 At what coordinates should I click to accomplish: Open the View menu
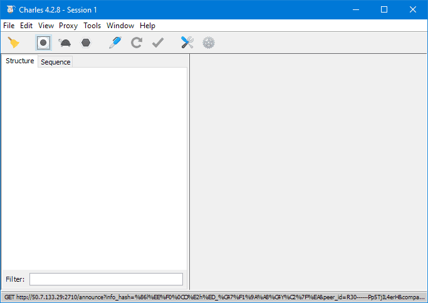tap(46, 26)
